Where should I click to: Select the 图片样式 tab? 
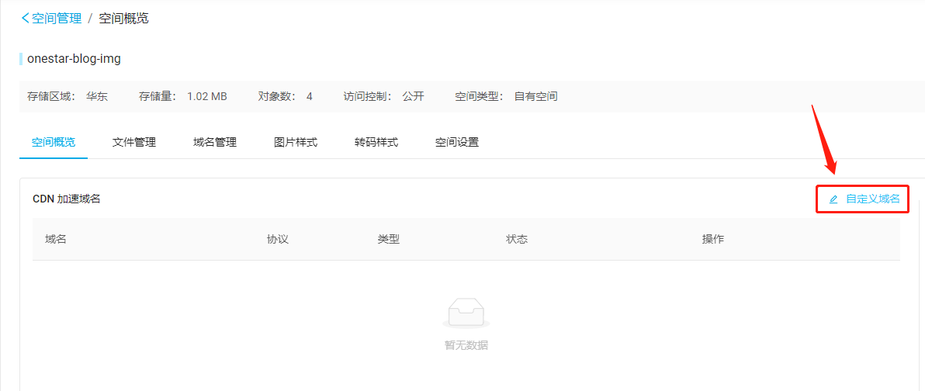[296, 142]
